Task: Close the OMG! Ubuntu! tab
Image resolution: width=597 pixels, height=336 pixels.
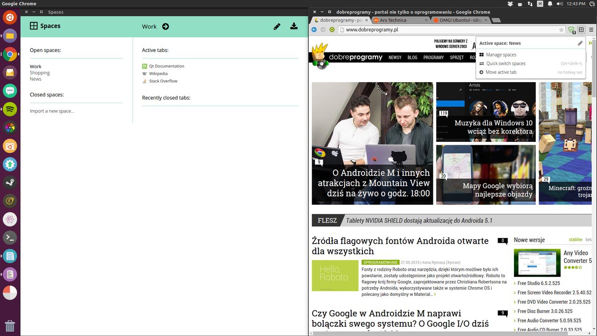Action: click(x=486, y=20)
